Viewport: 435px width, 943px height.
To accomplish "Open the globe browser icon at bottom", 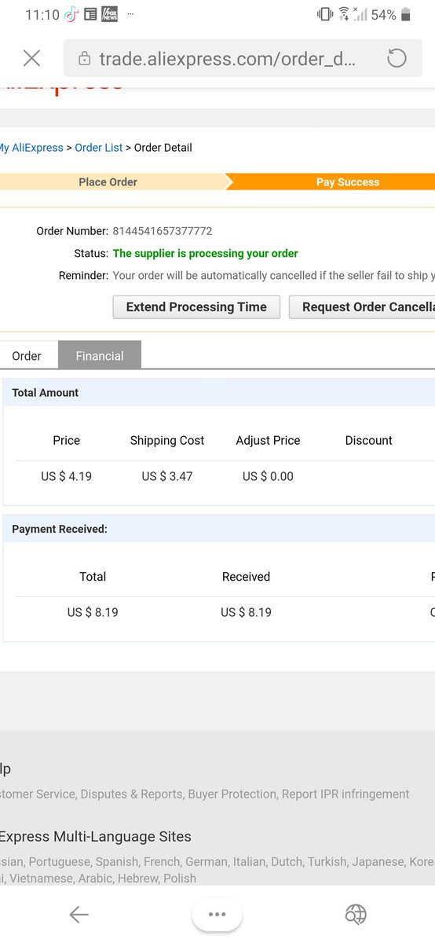I will (356, 914).
